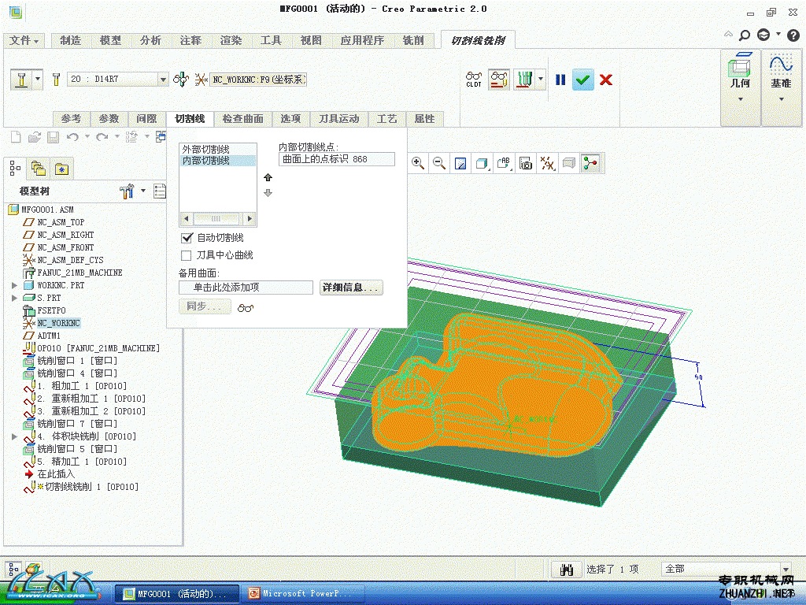Click the undo arrow icon
This screenshot has width=806, height=605.
pos(72,137)
